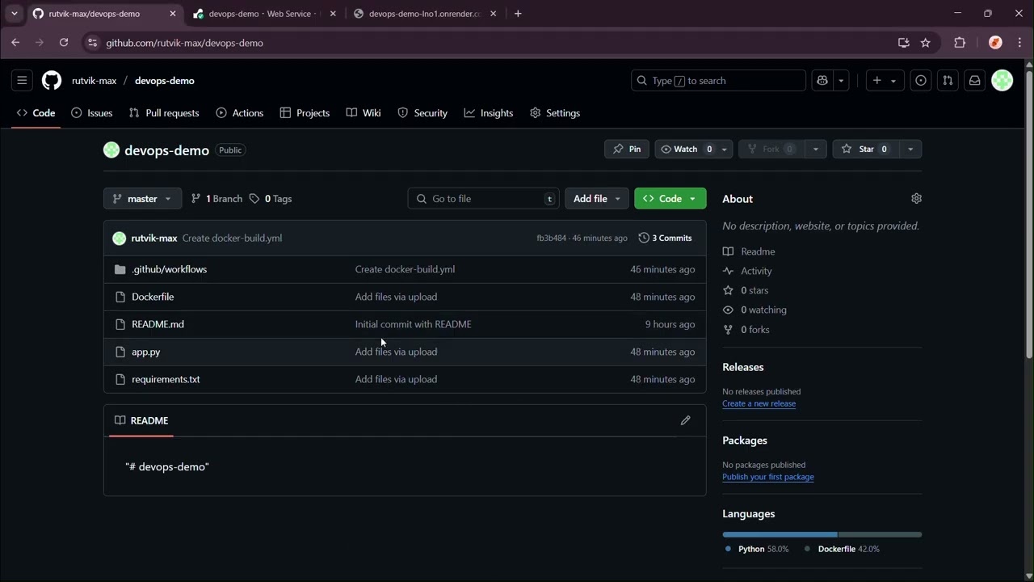
Task: Open the pull requests icon in the top-right header
Action: pyautogui.click(x=948, y=81)
